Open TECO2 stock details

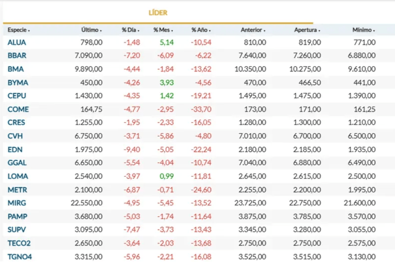click(x=18, y=243)
